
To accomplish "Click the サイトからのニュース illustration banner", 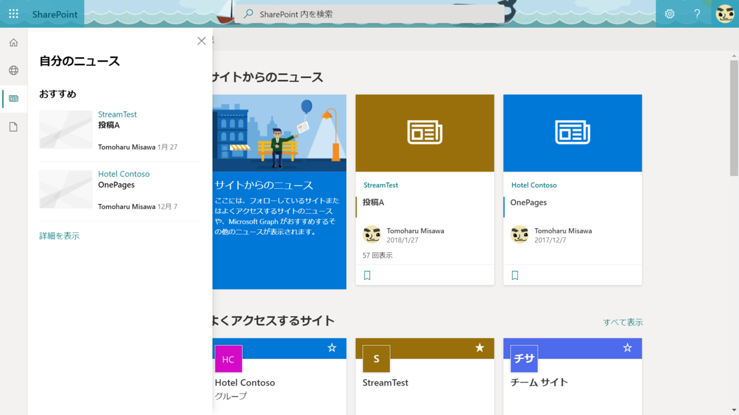I will [x=280, y=133].
